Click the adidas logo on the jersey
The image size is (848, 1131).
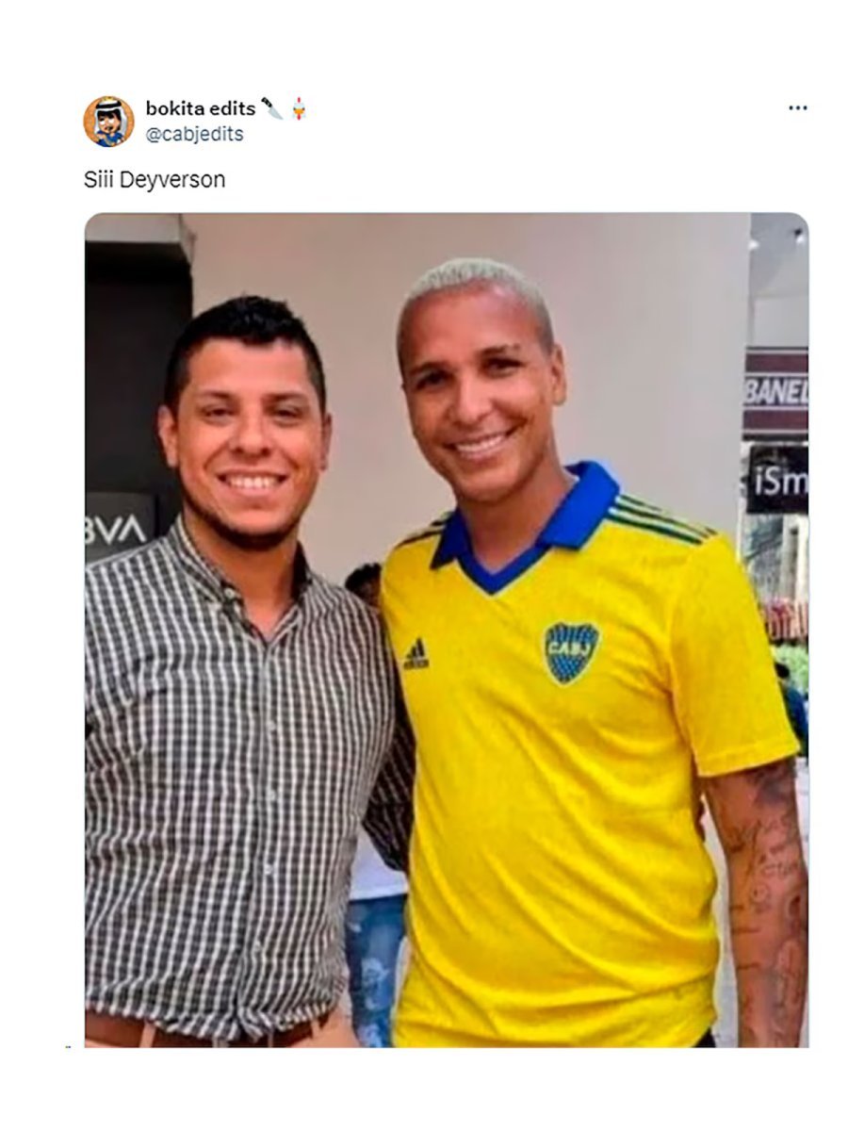pyautogui.click(x=416, y=653)
